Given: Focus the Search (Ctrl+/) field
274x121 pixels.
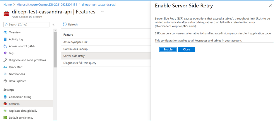Looking at the screenshot, I should (26, 24).
